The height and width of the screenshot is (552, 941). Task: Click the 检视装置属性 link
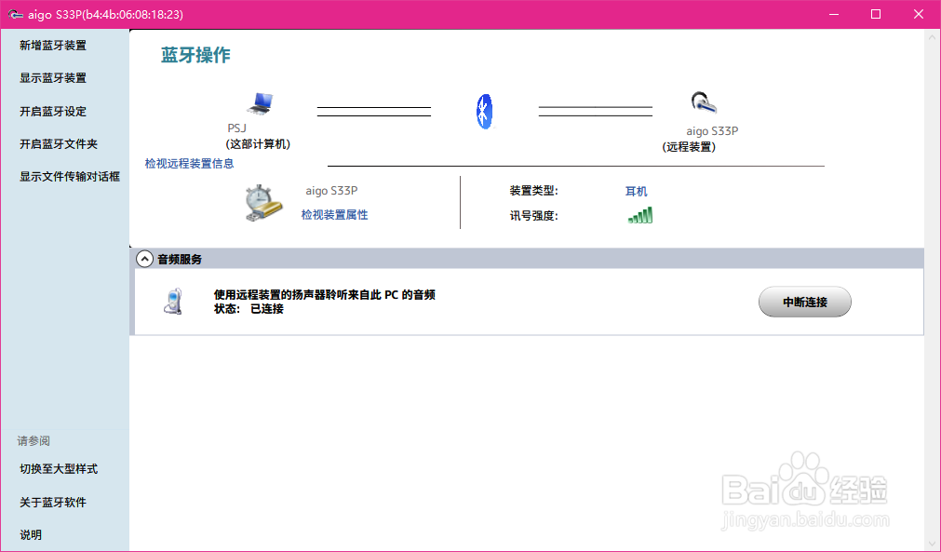[x=334, y=215]
